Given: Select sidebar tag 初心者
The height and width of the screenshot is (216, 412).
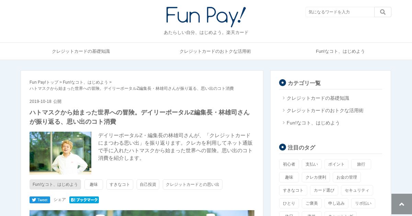Looking at the screenshot, I should coord(289,164).
